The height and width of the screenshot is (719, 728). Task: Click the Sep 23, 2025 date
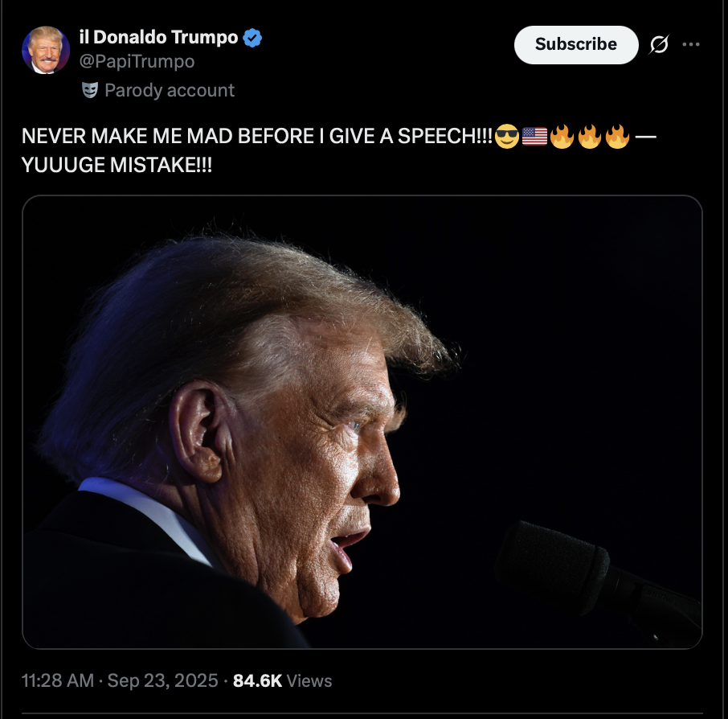point(162,680)
